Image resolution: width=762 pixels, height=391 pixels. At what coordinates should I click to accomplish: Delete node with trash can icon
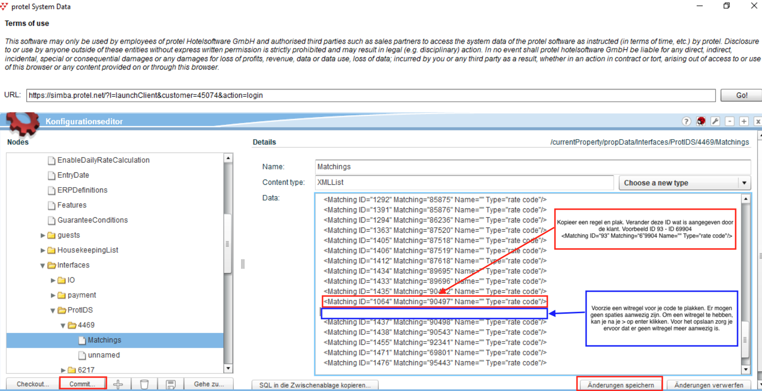click(x=144, y=384)
